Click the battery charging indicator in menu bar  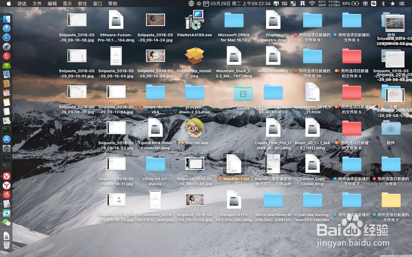click(355, 4)
